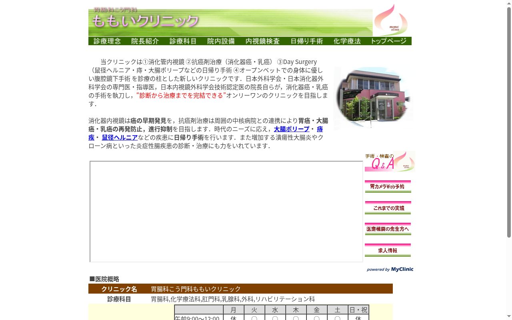Click the 日・祝 column header in schedule
This screenshot has height=320, width=512.
358,310
